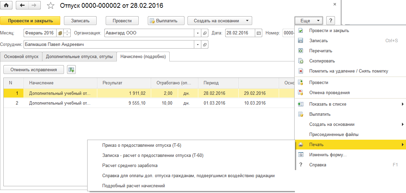Focus the Дата field 28.02.2016
This screenshot has width=406, height=193.
240,33
